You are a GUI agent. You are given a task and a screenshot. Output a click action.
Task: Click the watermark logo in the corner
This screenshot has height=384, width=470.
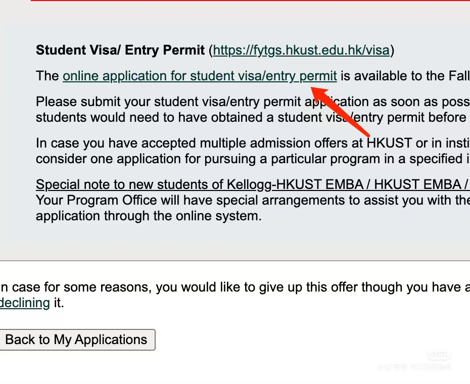click(x=439, y=355)
